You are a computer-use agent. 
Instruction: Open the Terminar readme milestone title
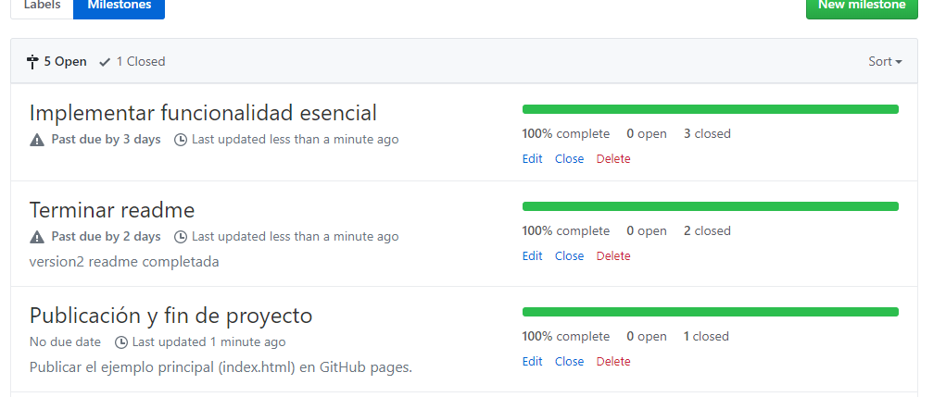coord(112,210)
